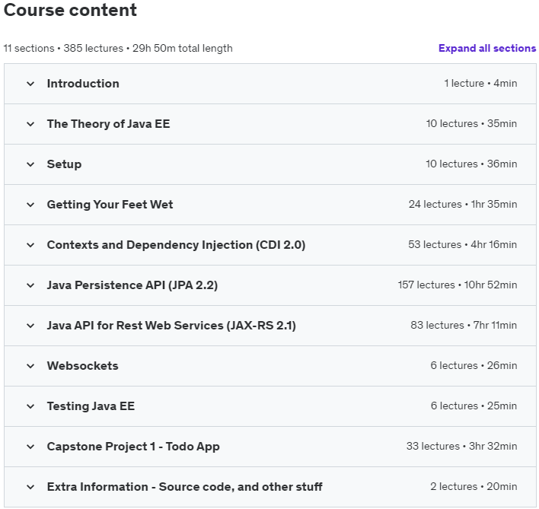Expand Extra Information section chevron
The width and height of the screenshot is (539, 509).
tap(30, 487)
